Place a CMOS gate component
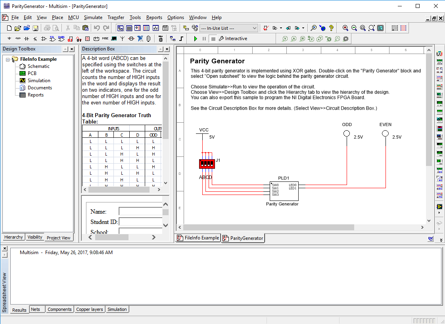 [61, 39]
